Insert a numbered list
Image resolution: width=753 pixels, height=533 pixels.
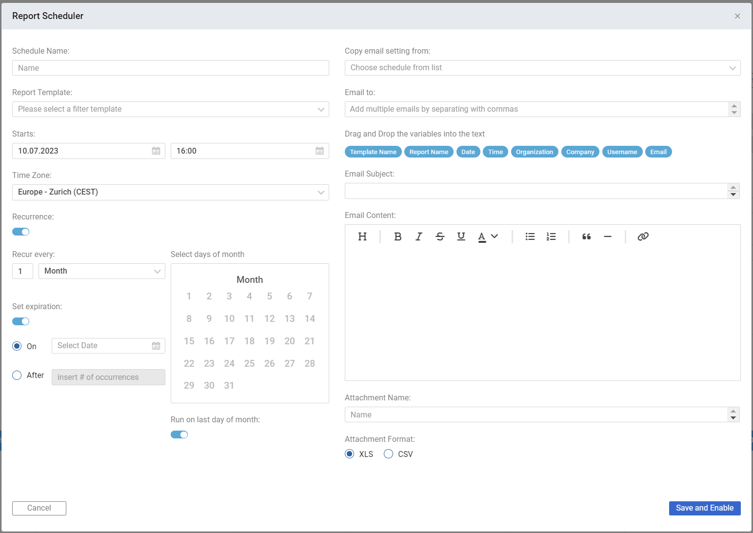[551, 237]
